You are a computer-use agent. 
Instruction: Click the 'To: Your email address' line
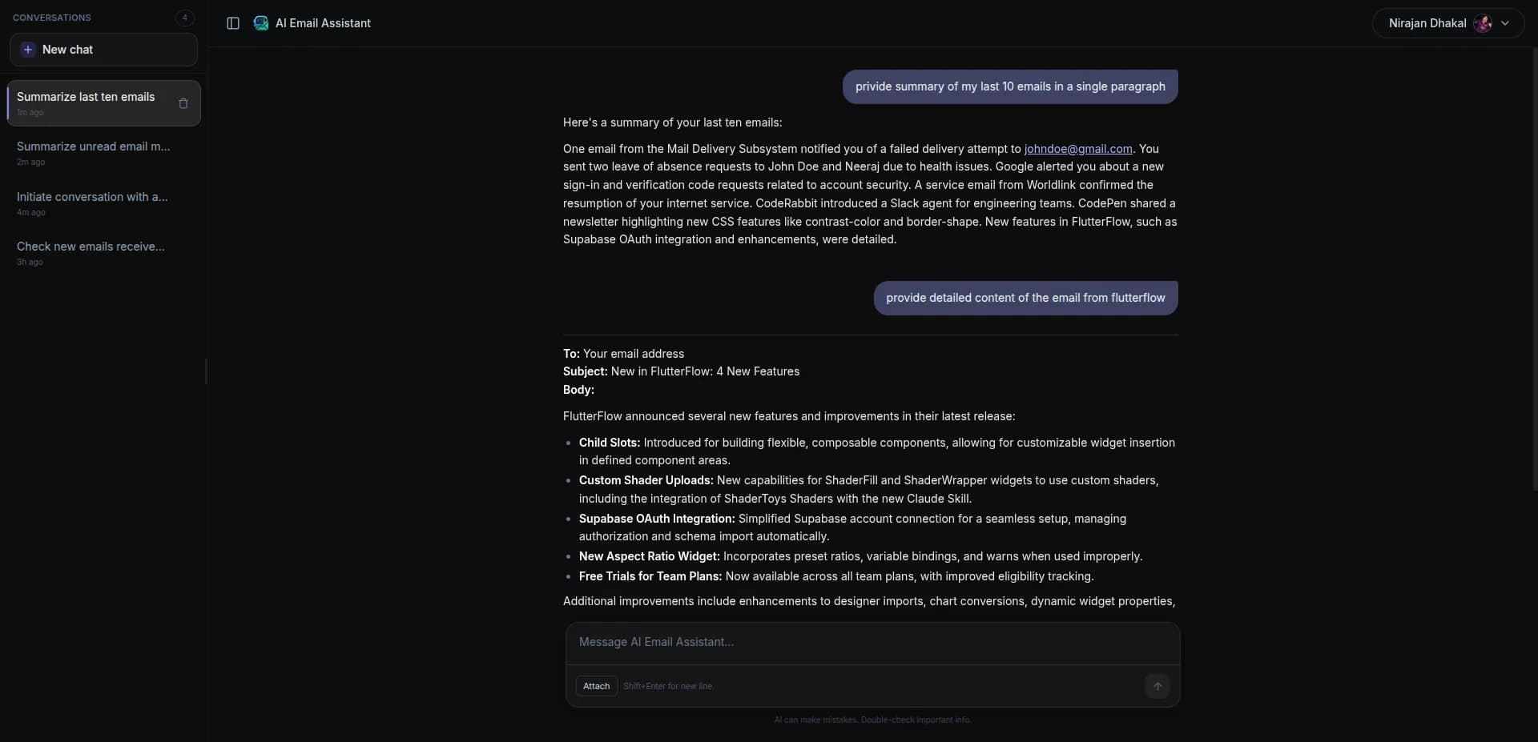[623, 354]
